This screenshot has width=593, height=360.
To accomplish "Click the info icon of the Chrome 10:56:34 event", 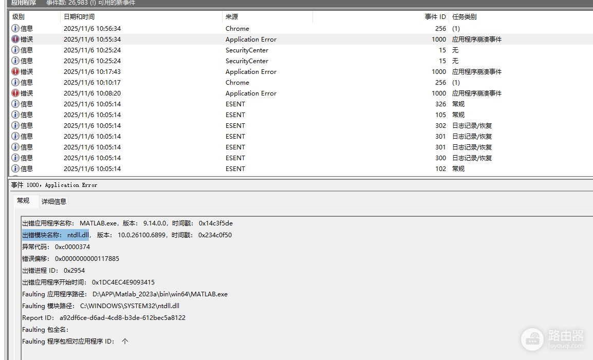I will (15, 28).
